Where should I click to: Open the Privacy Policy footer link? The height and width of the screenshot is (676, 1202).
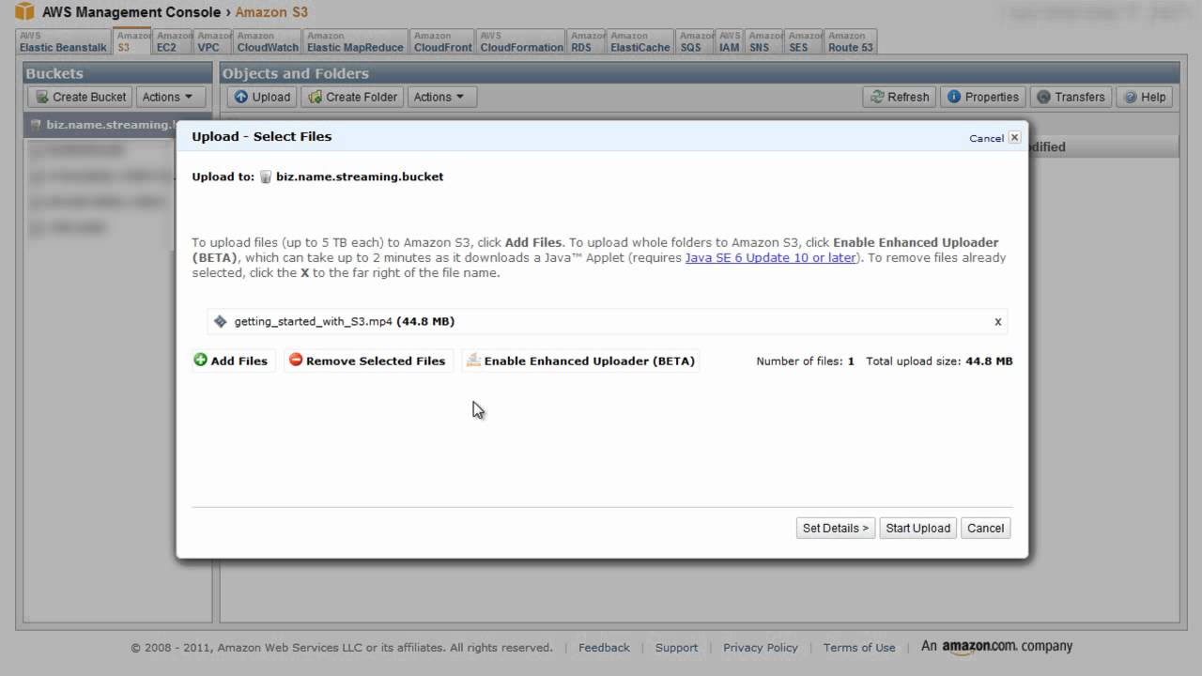[761, 648]
